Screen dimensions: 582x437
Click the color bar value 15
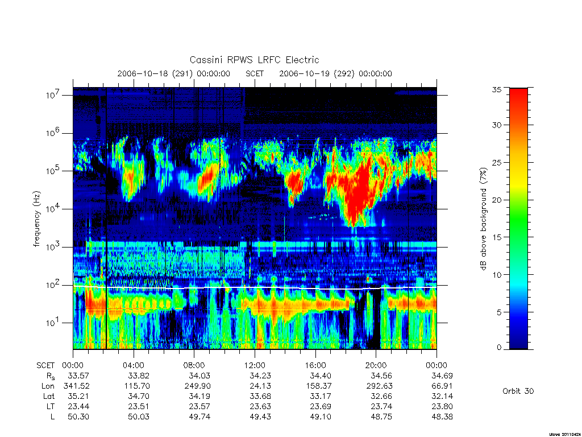point(496,237)
